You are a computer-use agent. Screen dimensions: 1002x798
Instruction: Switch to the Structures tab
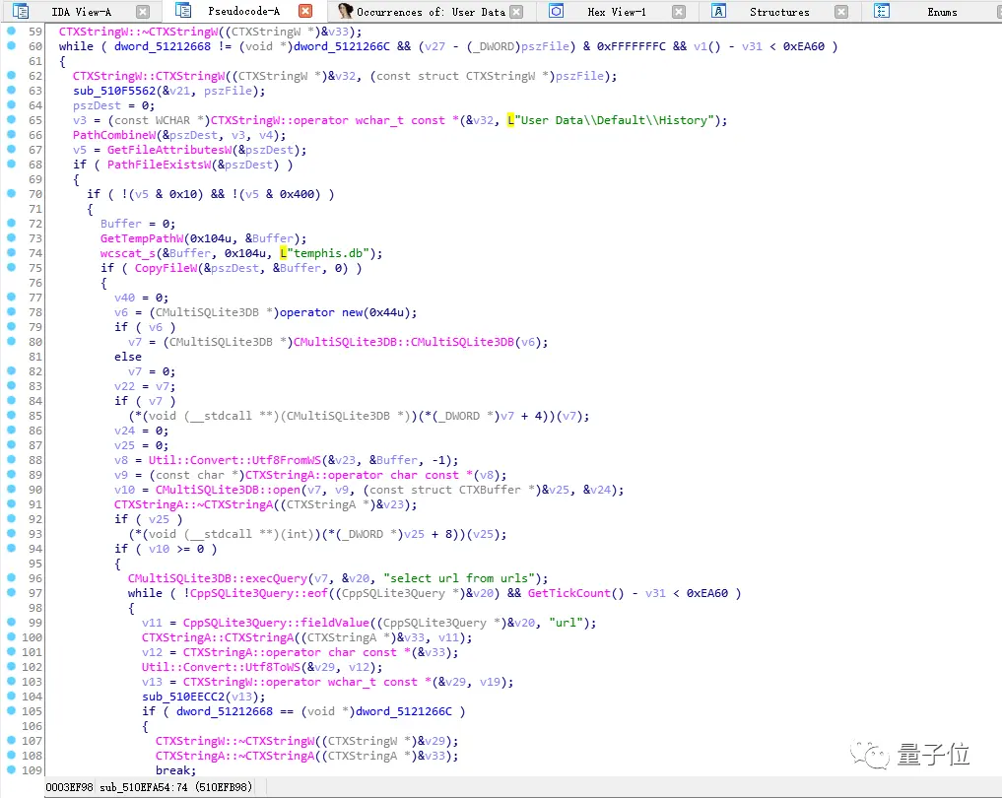(778, 12)
